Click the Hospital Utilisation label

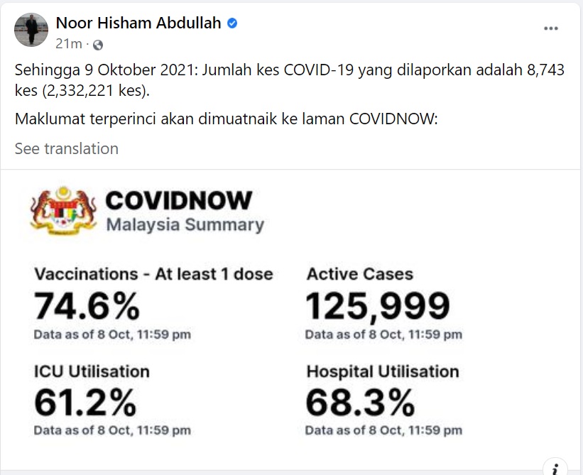pos(383,371)
